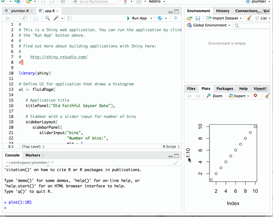Click the Zoom plot button
This screenshot has width=273, height=217.
(x=214, y=96)
